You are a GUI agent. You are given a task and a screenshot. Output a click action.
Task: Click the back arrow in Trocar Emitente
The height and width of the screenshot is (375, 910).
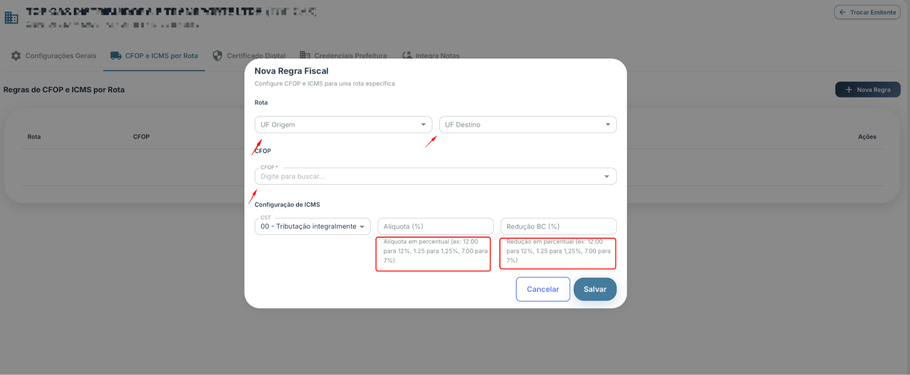click(x=843, y=12)
